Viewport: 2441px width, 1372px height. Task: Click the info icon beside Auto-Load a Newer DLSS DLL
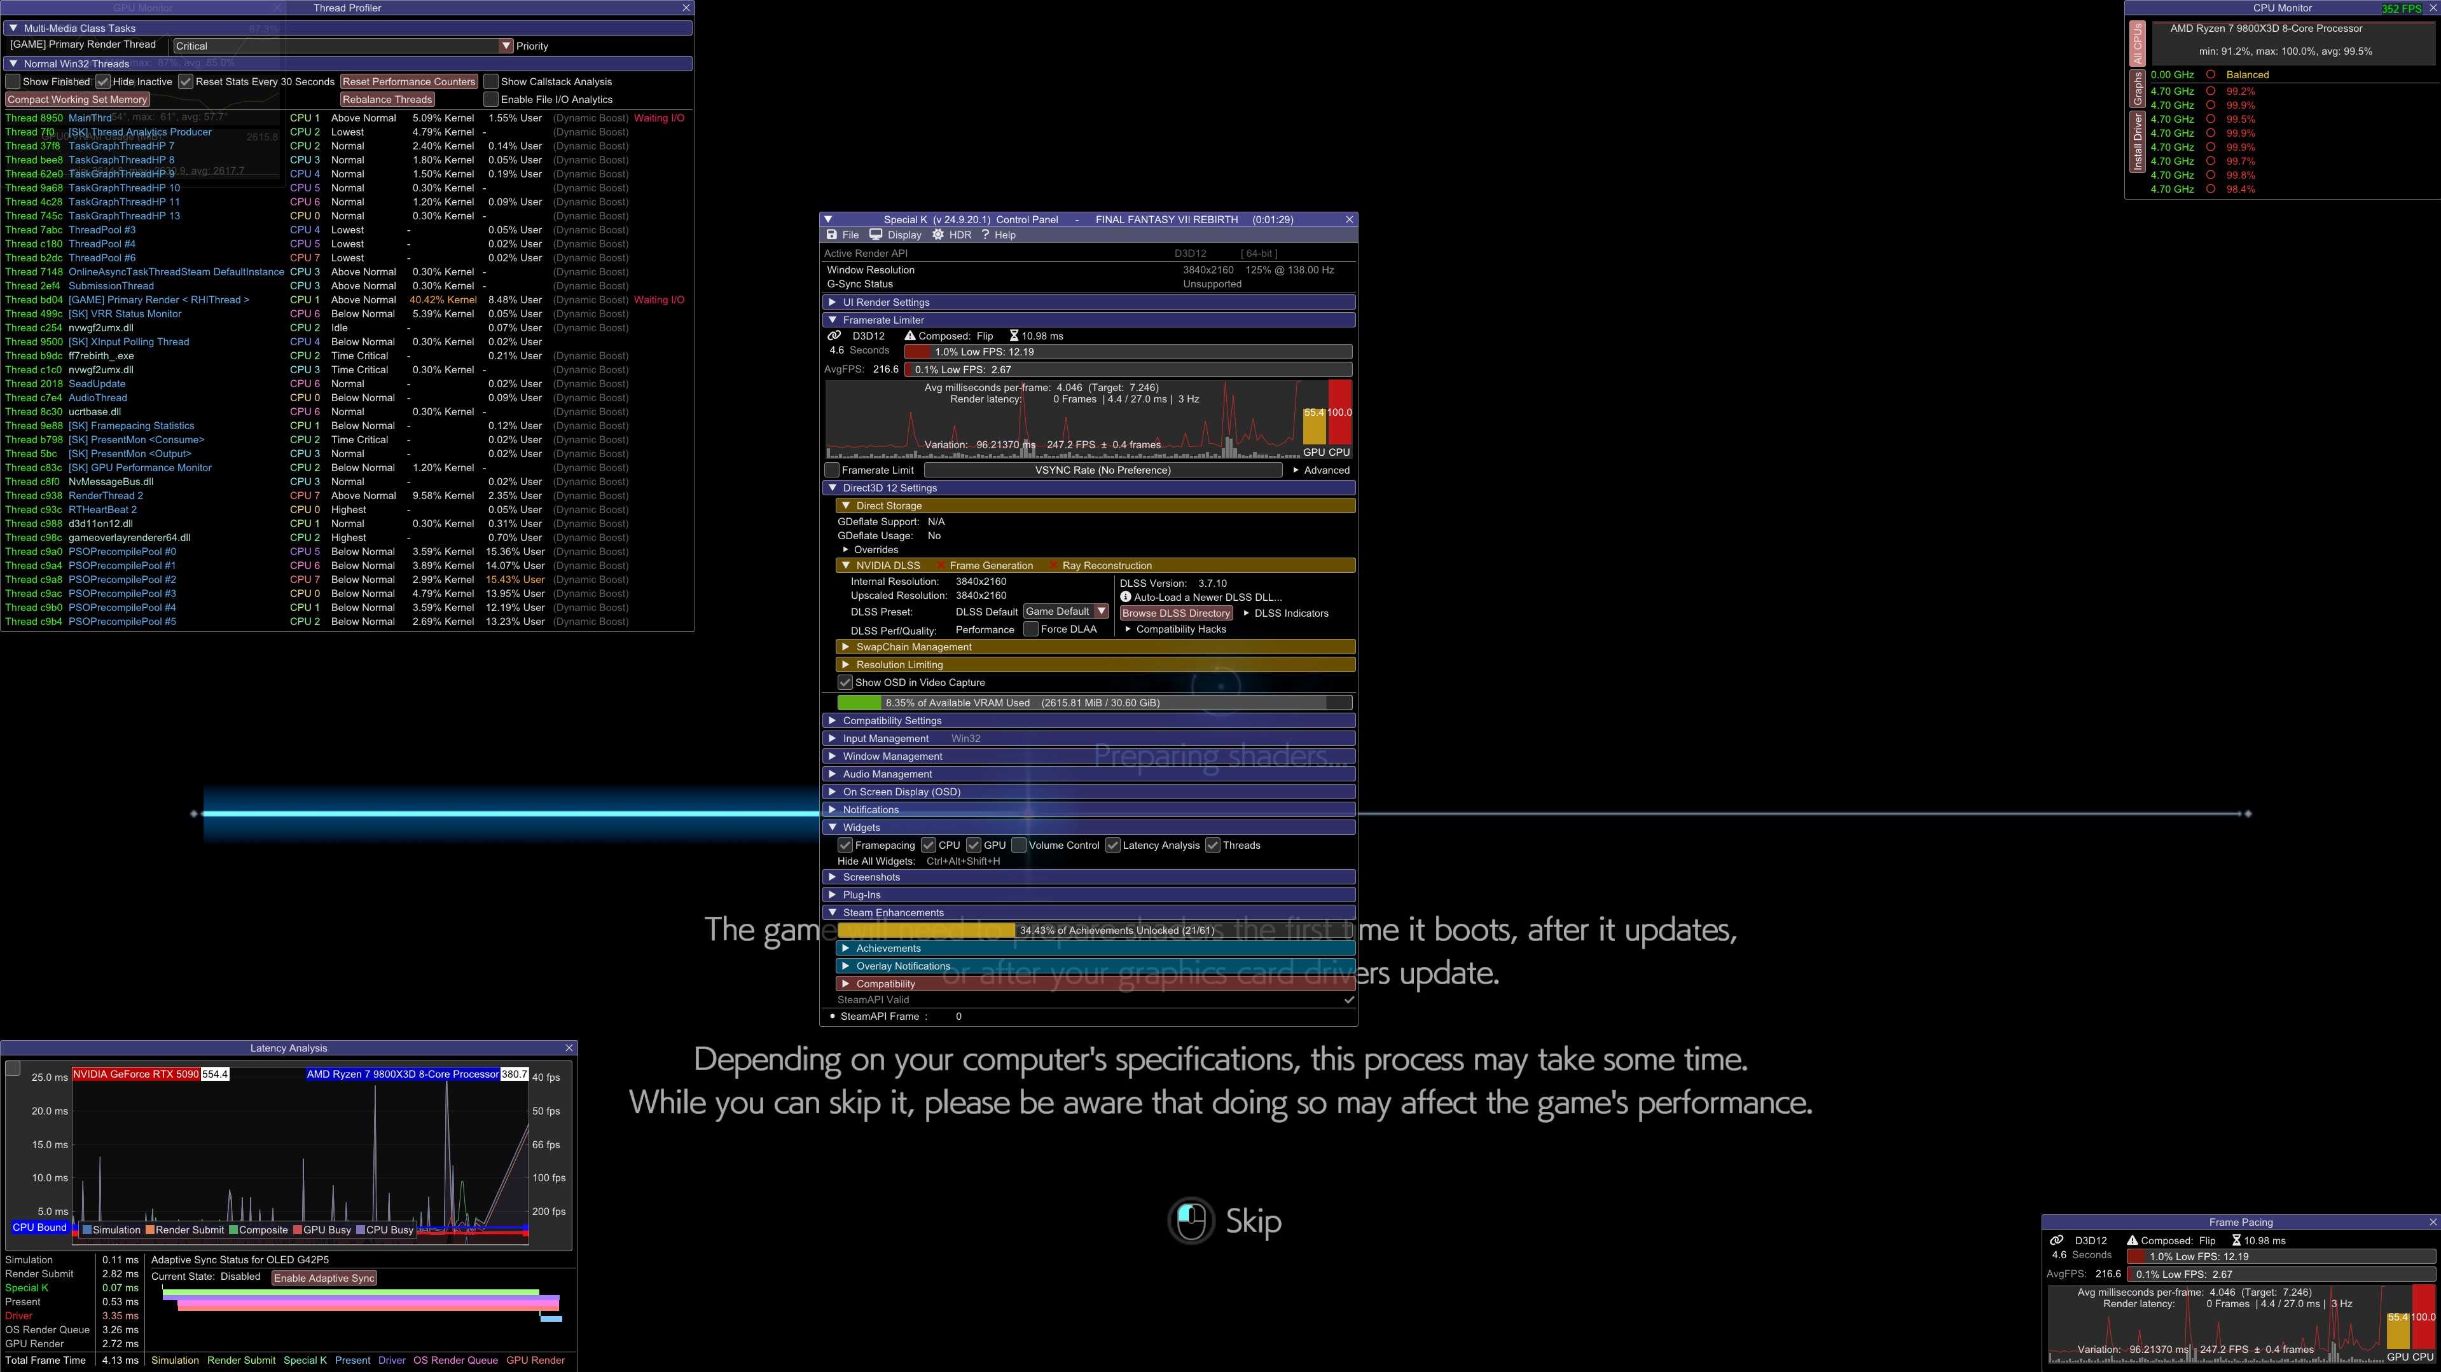(x=1126, y=597)
